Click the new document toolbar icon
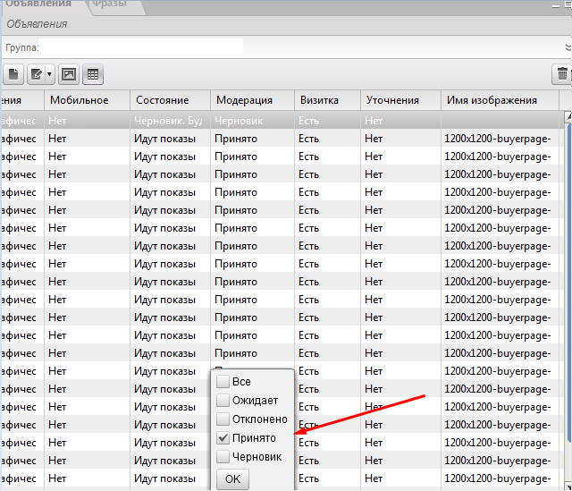Viewport: 572px width, 491px height. 13,75
